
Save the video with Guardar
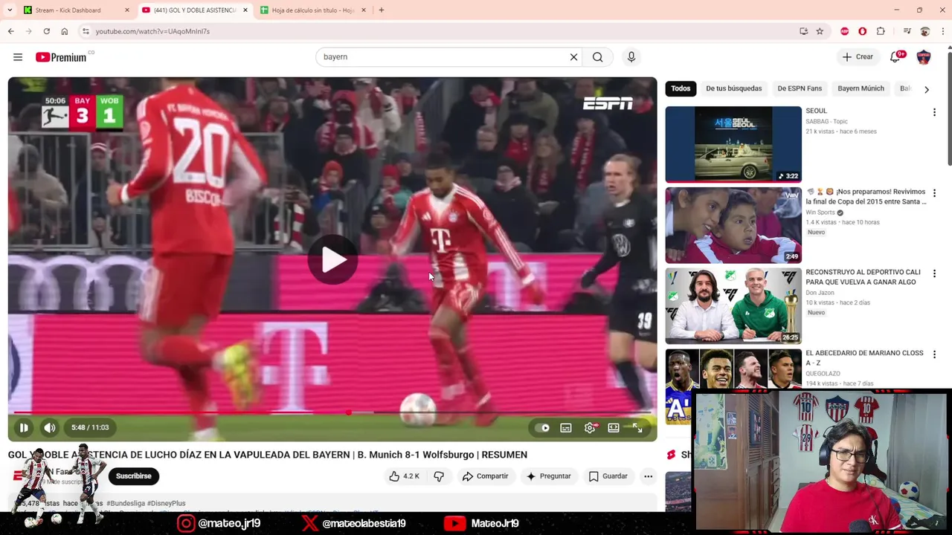608,476
